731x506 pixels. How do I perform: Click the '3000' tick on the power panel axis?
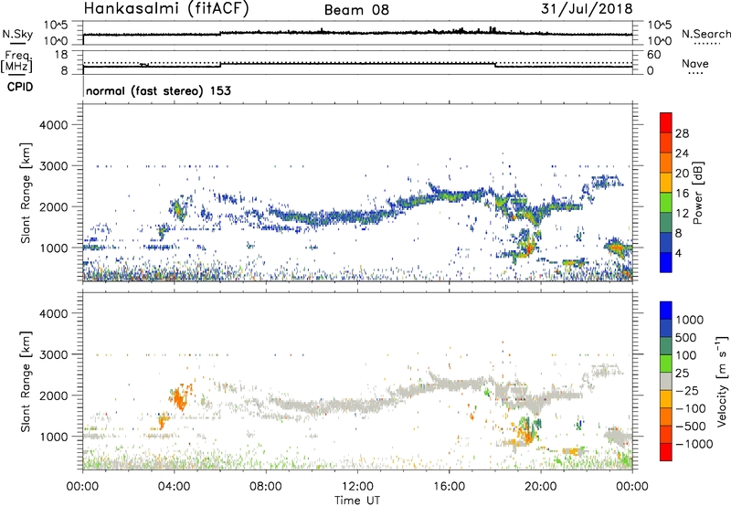click(53, 166)
